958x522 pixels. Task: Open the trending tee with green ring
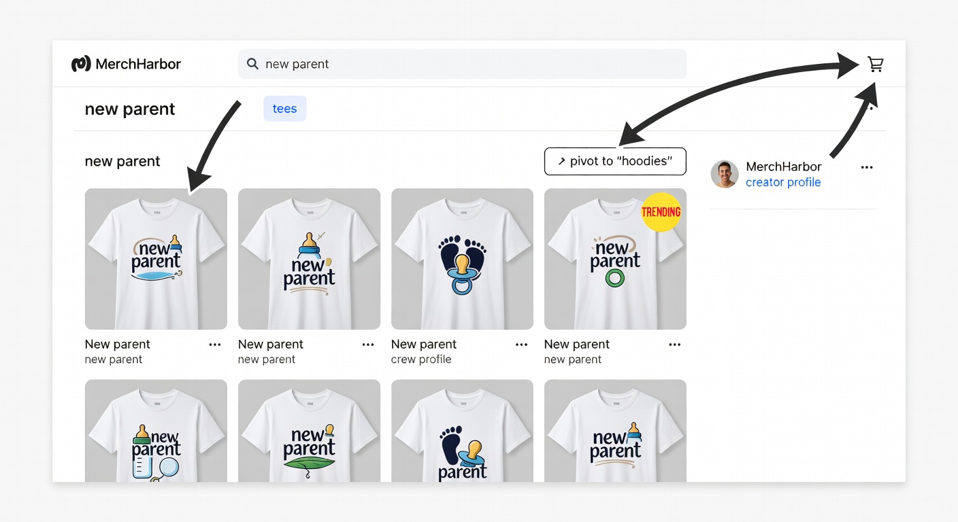pos(615,259)
